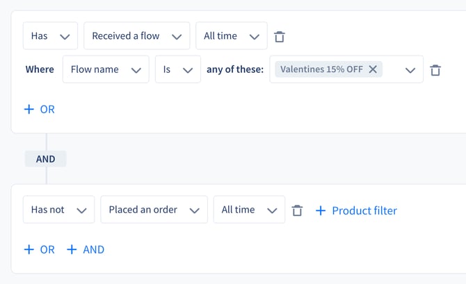Click the 'any of these:' label
The height and width of the screenshot is (284, 466).
pos(235,69)
